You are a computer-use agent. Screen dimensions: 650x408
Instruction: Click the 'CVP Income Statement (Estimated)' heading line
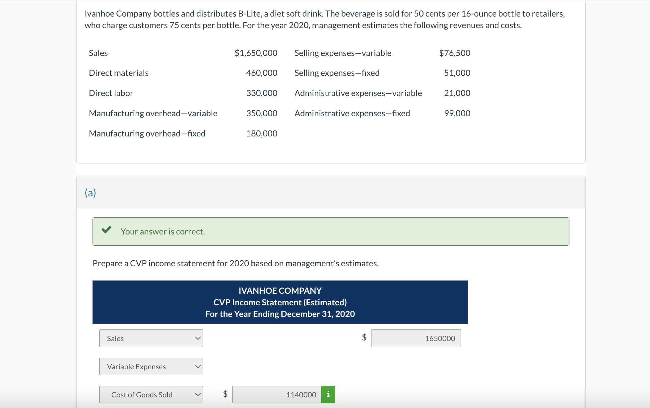click(x=280, y=302)
